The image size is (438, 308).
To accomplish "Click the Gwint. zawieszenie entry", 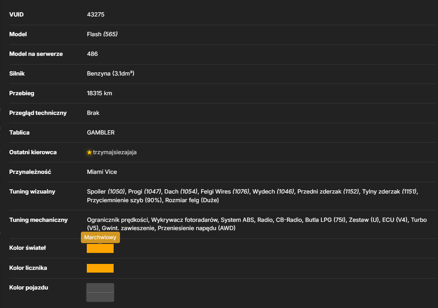I will pos(128,228).
